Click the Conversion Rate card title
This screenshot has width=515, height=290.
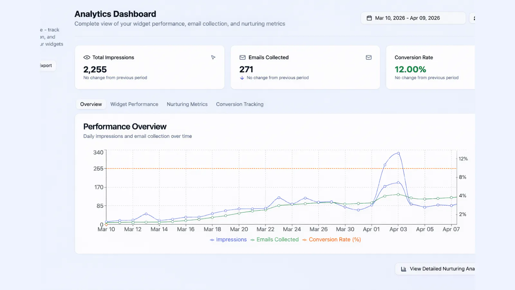[414, 57]
